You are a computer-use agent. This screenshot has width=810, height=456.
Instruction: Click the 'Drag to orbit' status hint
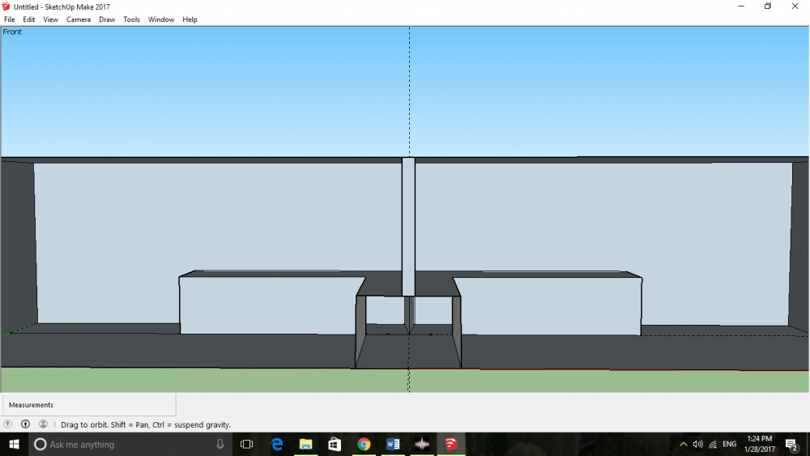(x=146, y=424)
